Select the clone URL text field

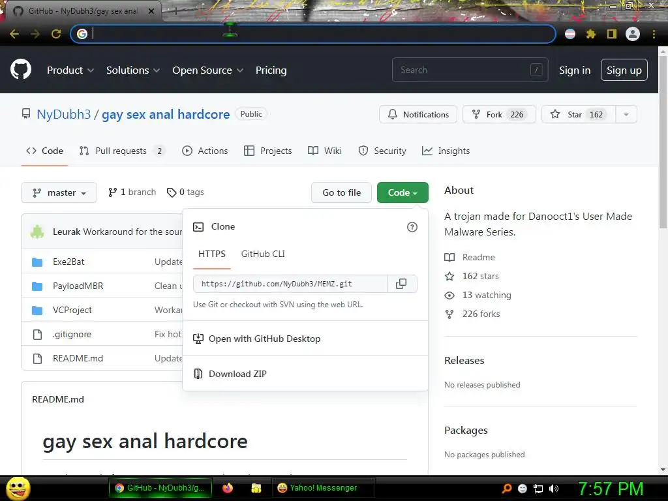[x=290, y=284]
